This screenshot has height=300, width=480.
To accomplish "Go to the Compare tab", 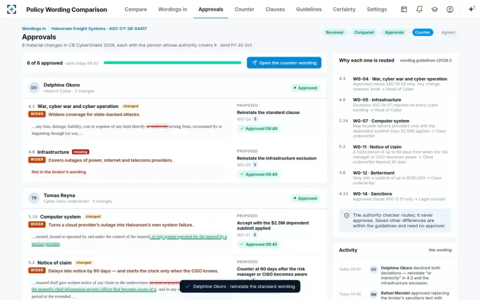I will coord(136,9).
